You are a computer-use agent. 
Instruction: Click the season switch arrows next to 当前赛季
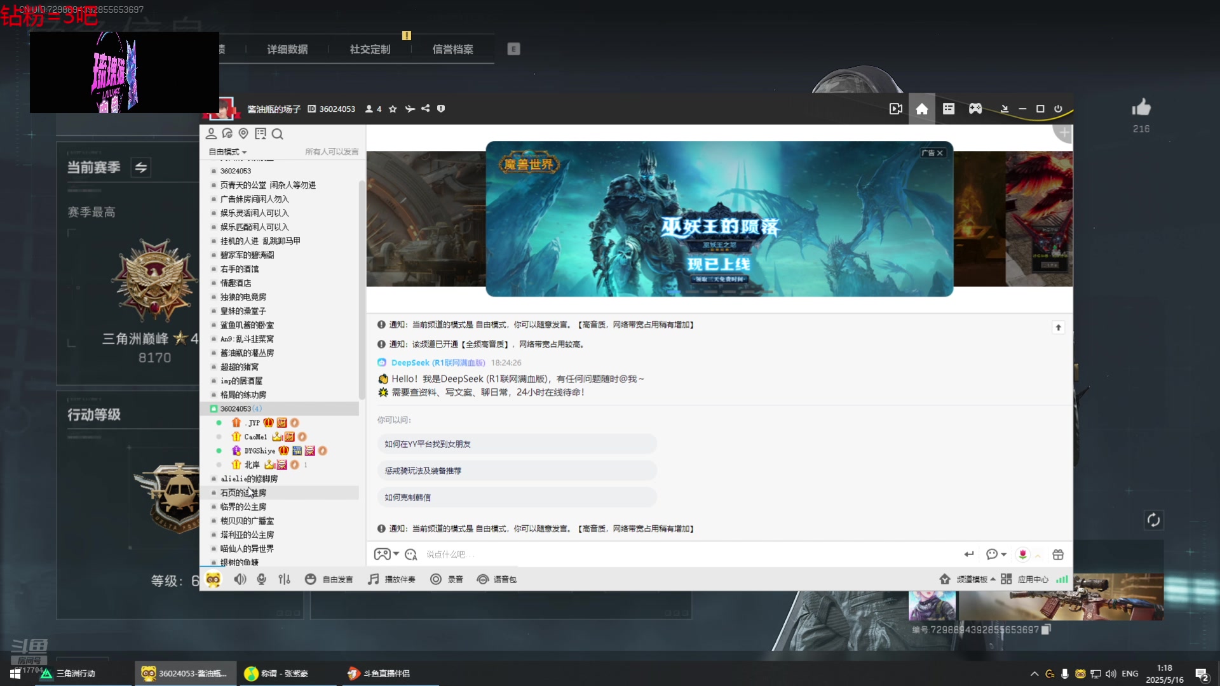coord(141,167)
